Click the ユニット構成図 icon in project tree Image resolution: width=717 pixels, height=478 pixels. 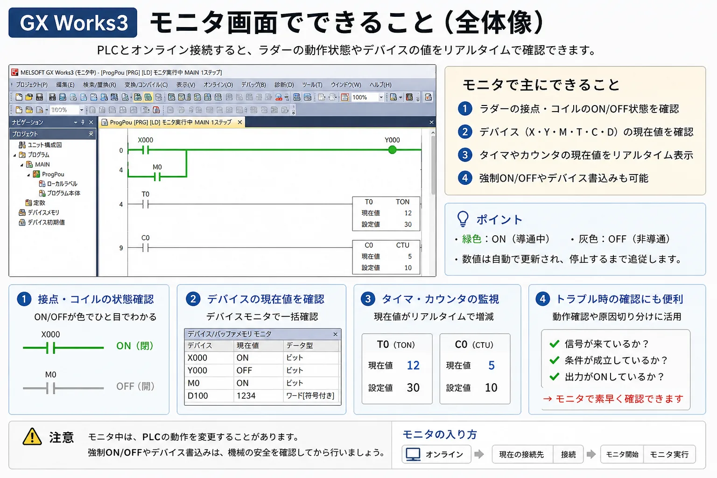point(22,145)
